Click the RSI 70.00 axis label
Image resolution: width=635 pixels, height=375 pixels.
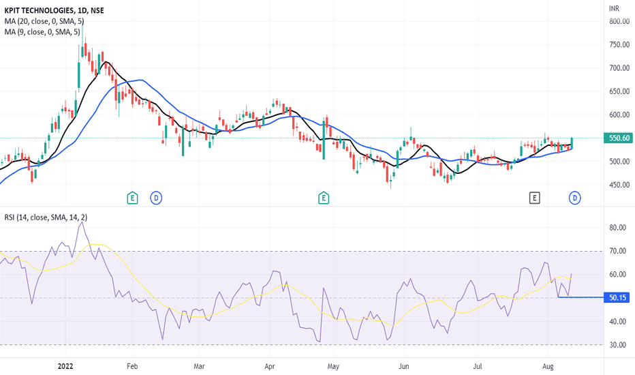click(x=617, y=251)
